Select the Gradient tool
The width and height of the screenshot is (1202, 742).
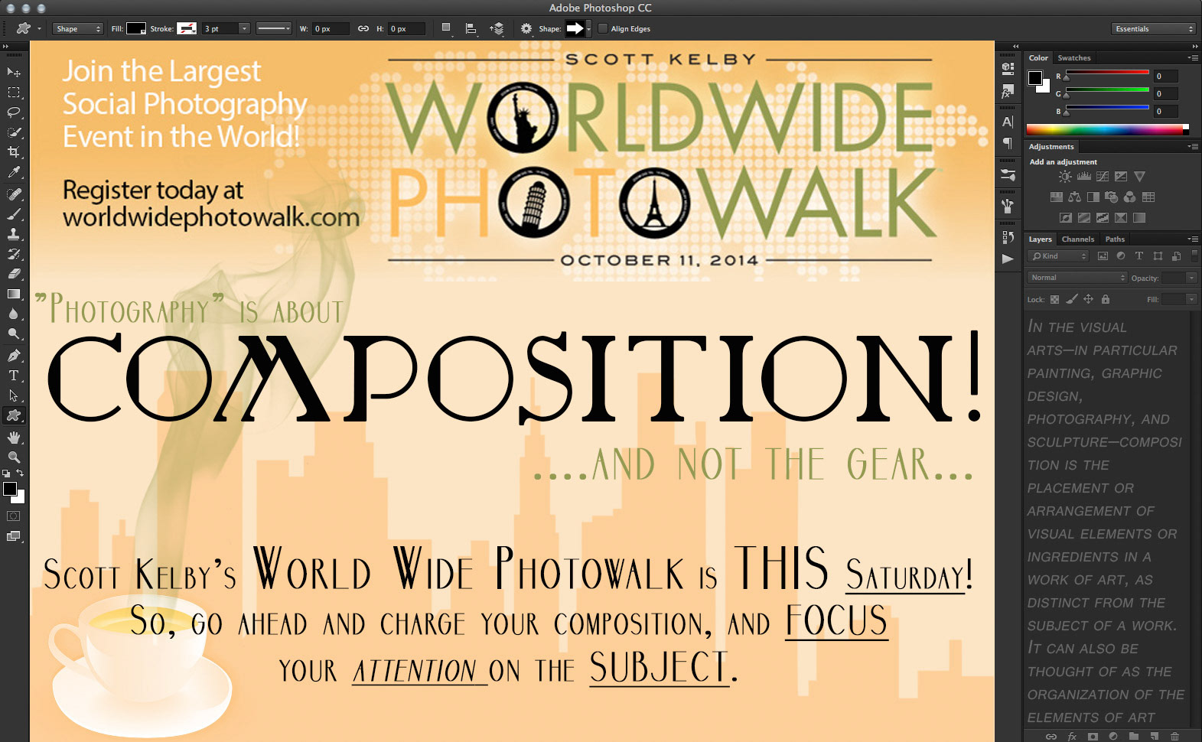coord(14,294)
